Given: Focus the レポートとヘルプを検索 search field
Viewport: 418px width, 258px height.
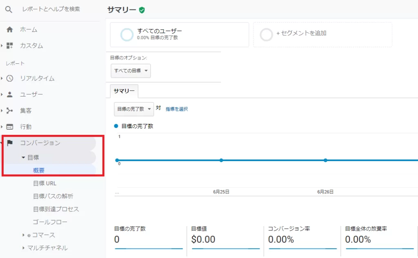Looking at the screenshot, I should pyautogui.click(x=51, y=9).
